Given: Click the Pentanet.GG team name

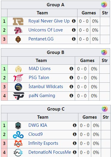Looking at the screenshot, I should tap(41, 39).
